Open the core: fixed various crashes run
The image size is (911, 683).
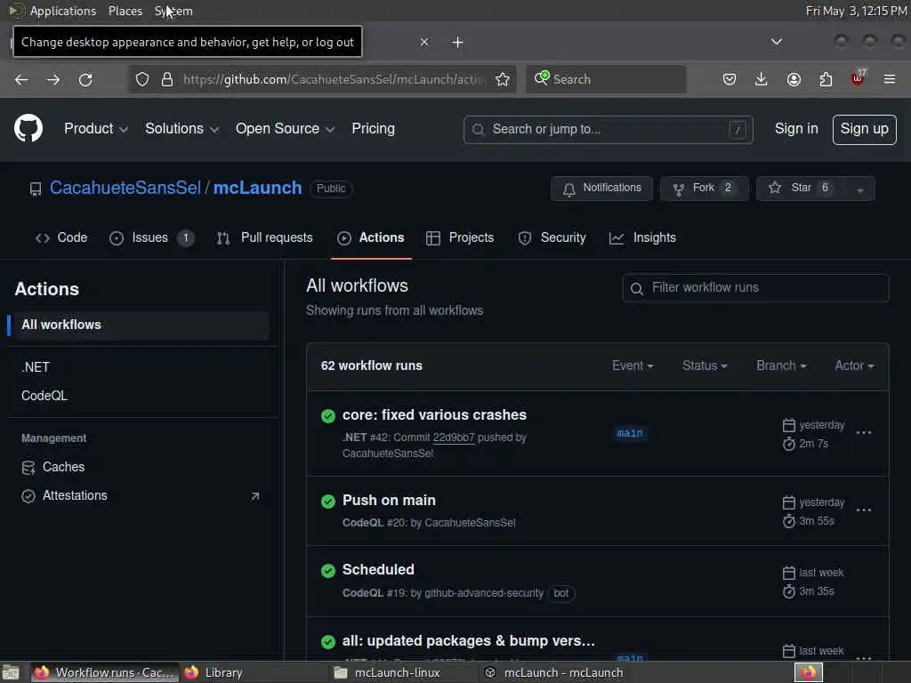(434, 415)
